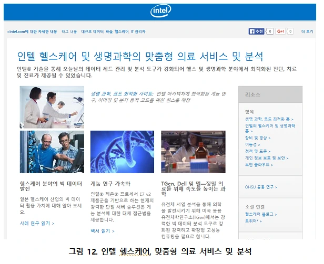Open the 대규모 데이터, 학습, 헬스케어 tag link
The width and height of the screenshot is (324, 264).
pyautogui.click(x=113, y=31)
